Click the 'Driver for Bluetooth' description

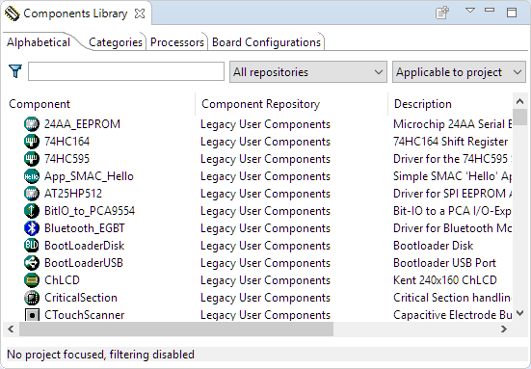click(452, 228)
